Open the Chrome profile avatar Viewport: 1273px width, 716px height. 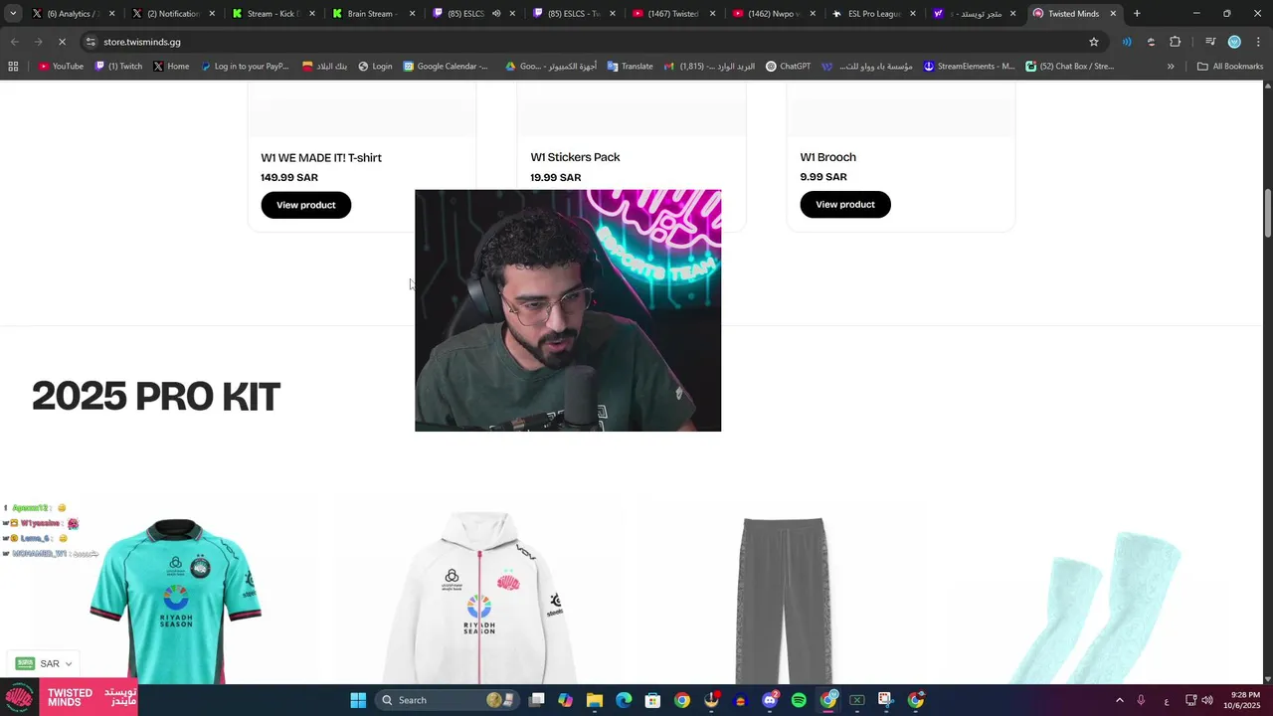coord(1234,42)
